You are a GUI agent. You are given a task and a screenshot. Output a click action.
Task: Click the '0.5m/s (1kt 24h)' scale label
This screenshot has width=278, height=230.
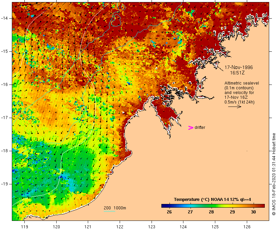point(240,102)
